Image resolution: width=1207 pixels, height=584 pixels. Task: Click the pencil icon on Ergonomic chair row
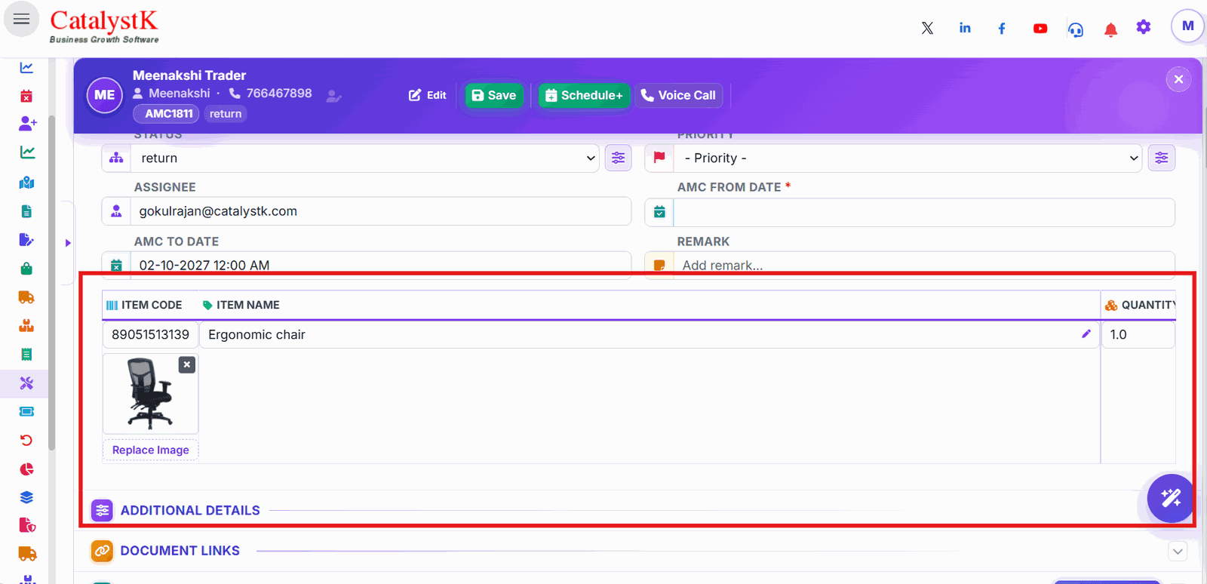(x=1086, y=333)
